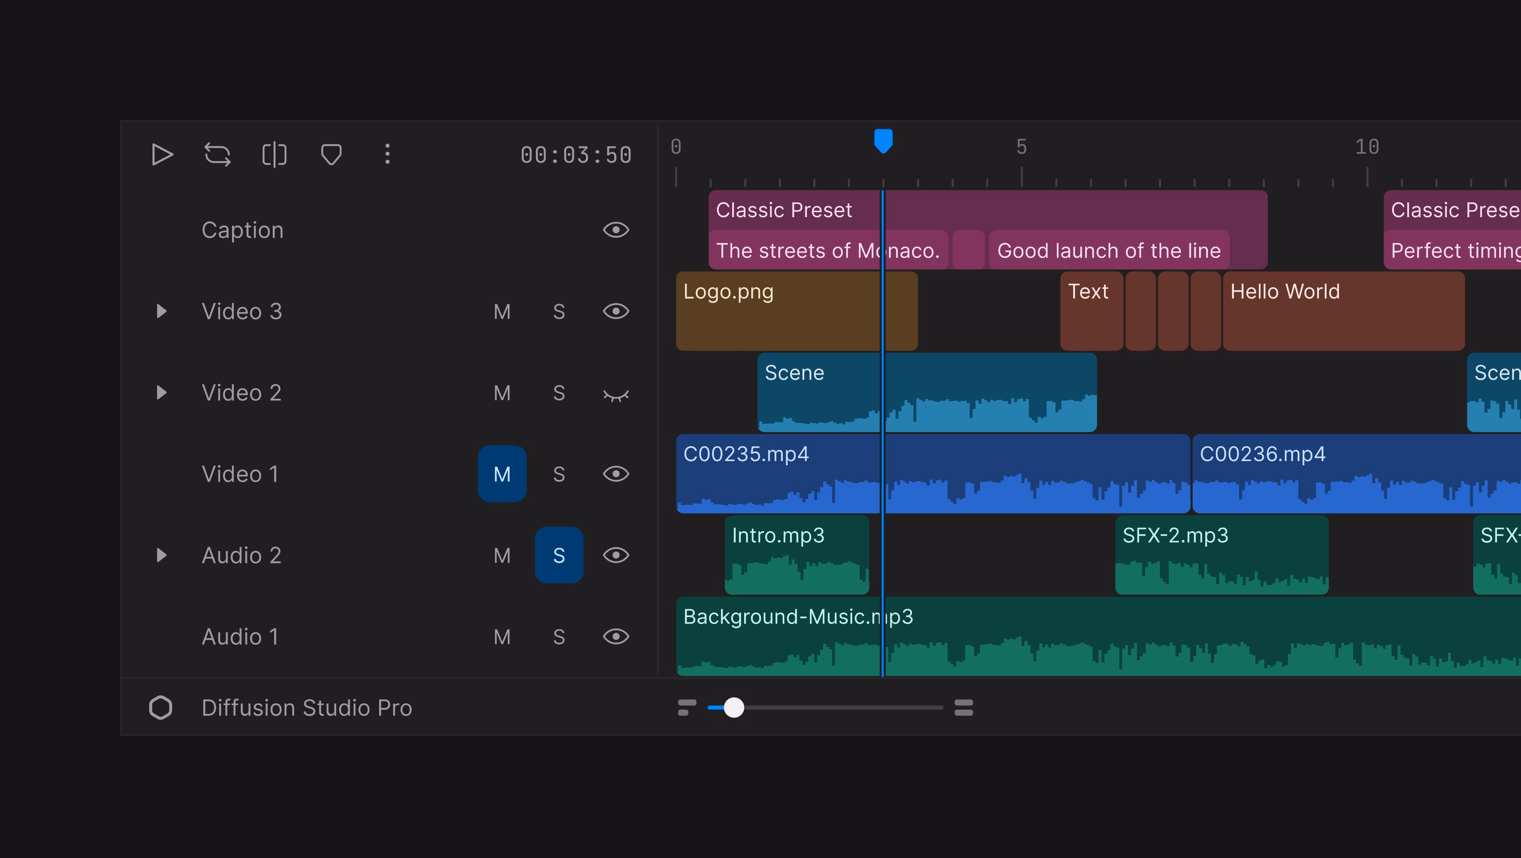The width and height of the screenshot is (1521, 858).
Task: Toggle Video 1 track visibility
Action: click(x=616, y=474)
